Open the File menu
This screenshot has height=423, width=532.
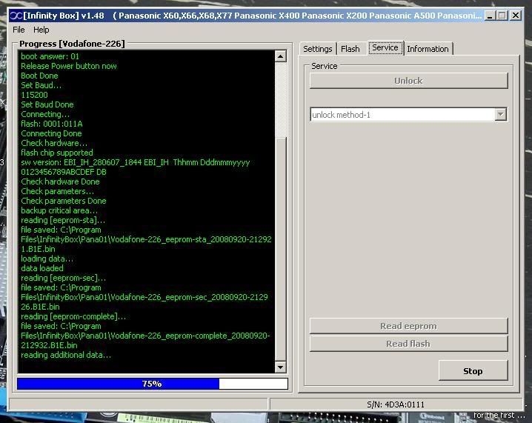19,30
